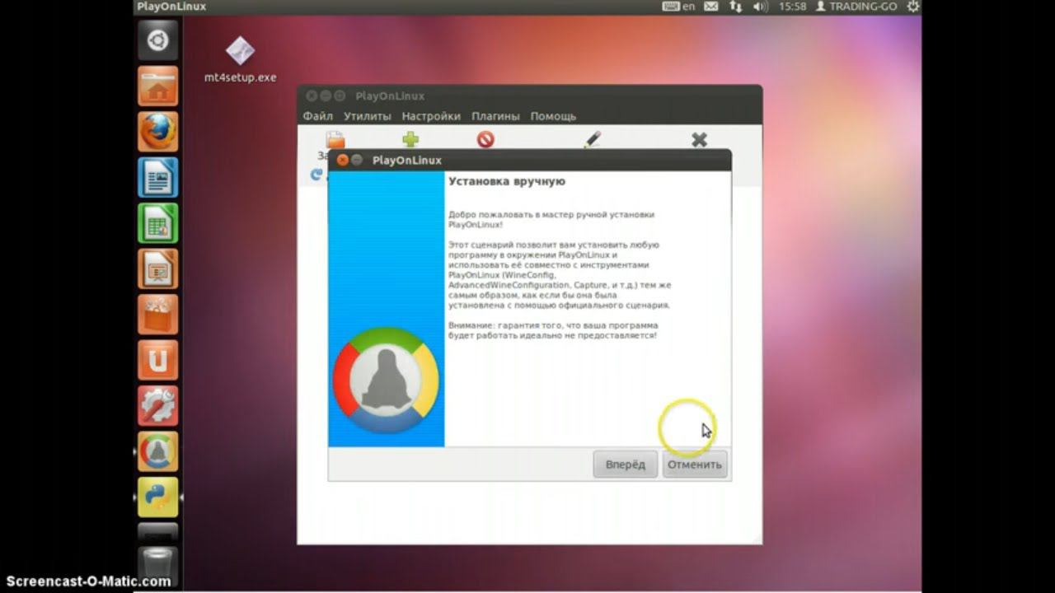Open LibreOffice Writer from the dock
Image resolution: width=1055 pixels, height=593 pixels.
pos(157,177)
